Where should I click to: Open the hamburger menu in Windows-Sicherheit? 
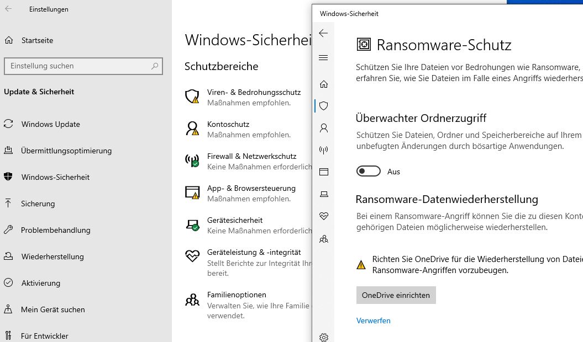click(323, 57)
